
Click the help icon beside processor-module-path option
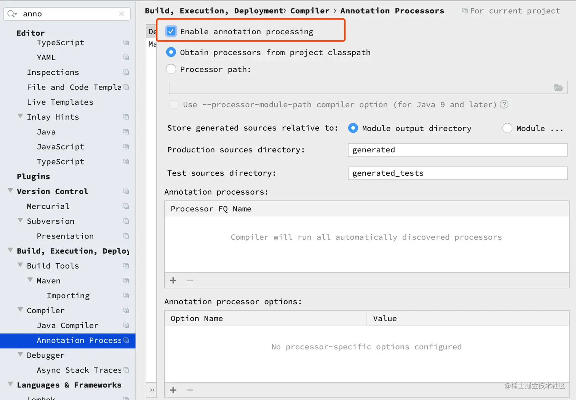point(504,104)
